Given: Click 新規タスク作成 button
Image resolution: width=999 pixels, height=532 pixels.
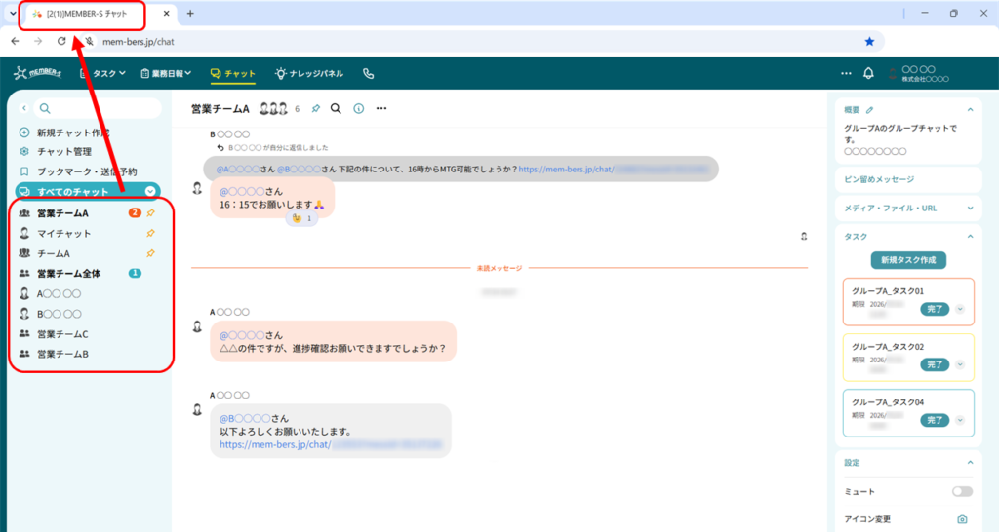Looking at the screenshot, I should [908, 260].
